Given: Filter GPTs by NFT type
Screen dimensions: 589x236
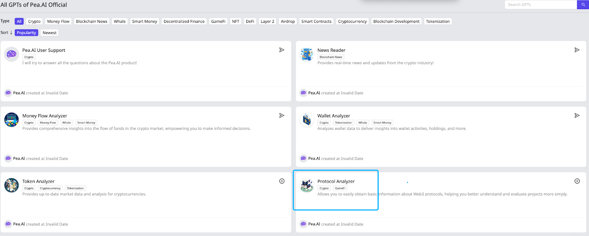Looking at the screenshot, I should [x=236, y=21].
